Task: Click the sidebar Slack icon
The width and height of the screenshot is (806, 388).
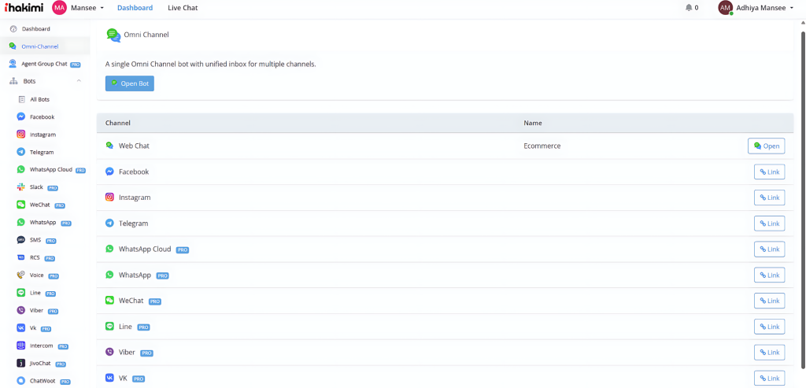Action: (21, 187)
